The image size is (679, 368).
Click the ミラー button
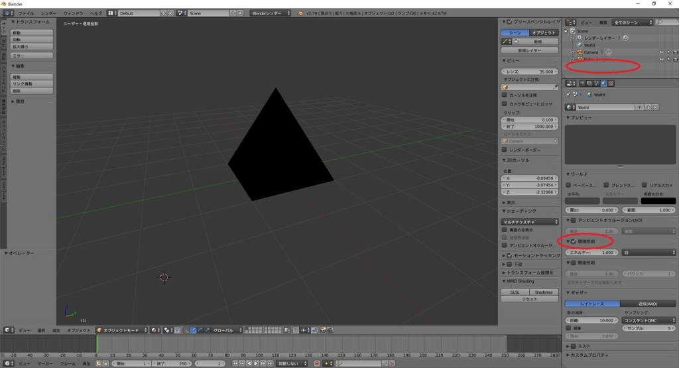click(x=32, y=56)
